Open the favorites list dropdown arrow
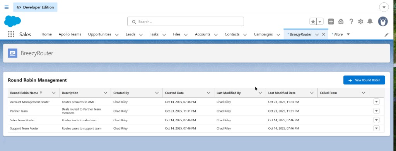 click(x=320, y=22)
